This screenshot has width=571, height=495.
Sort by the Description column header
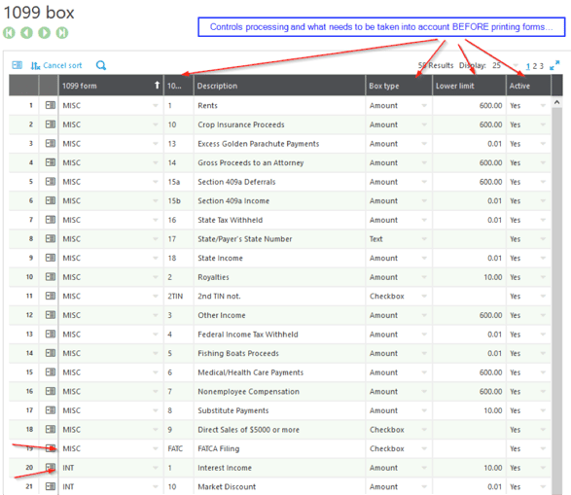tap(279, 86)
